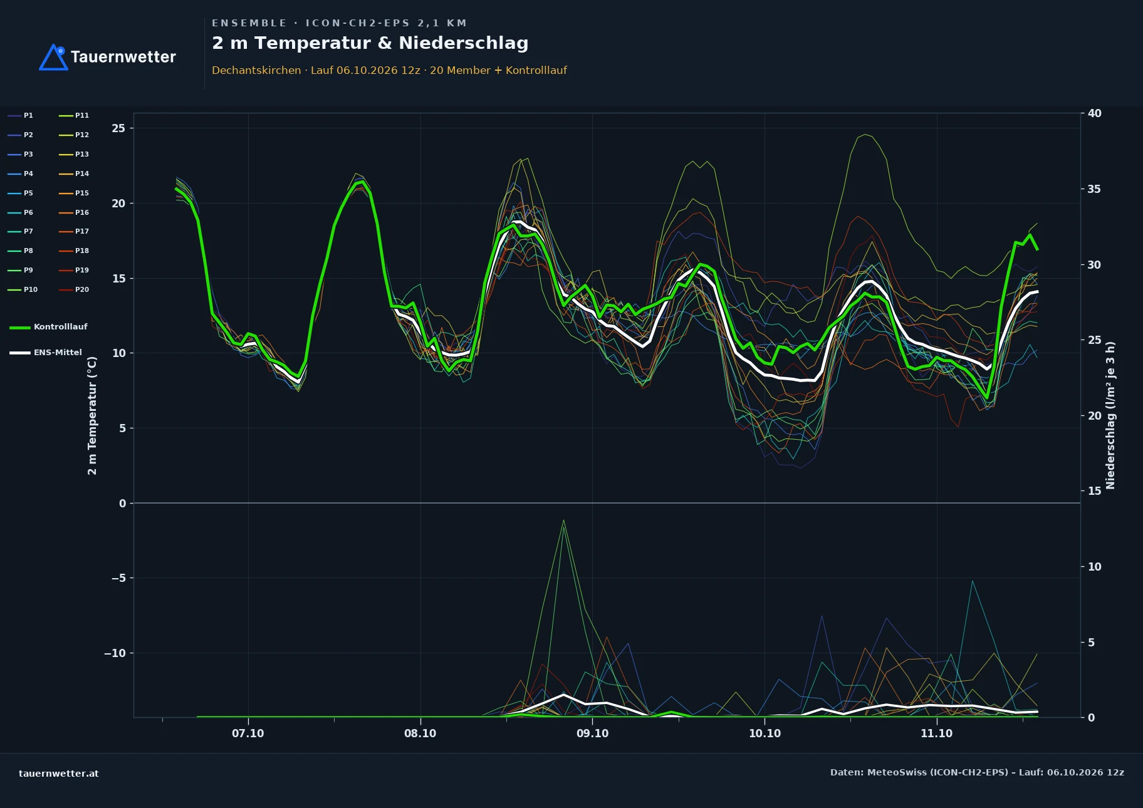
Task: Select the P2 legend entry
Action: 21,135
